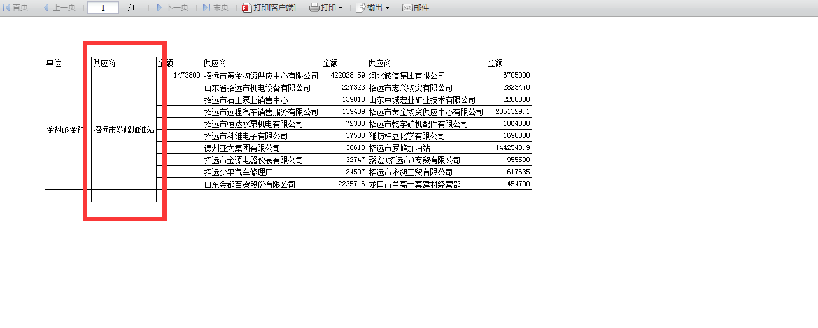Select amount cell 955500
The height and width of the screenshot is (328, 818).
pos(509,160)
